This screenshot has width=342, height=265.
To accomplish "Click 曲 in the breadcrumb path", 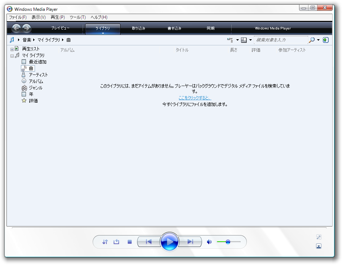I will pos(69,40).
